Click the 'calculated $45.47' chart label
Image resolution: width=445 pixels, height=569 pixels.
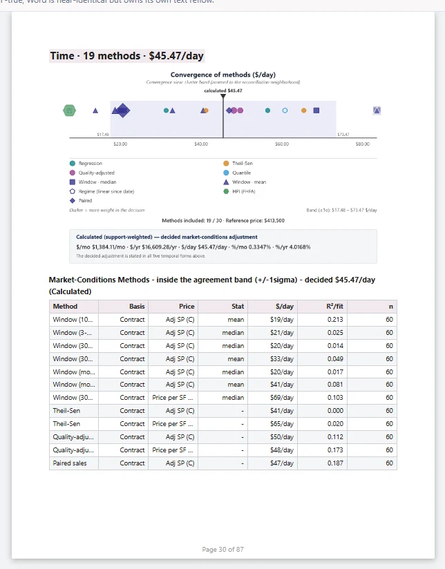pyautogui.click(x=223, y=90)
